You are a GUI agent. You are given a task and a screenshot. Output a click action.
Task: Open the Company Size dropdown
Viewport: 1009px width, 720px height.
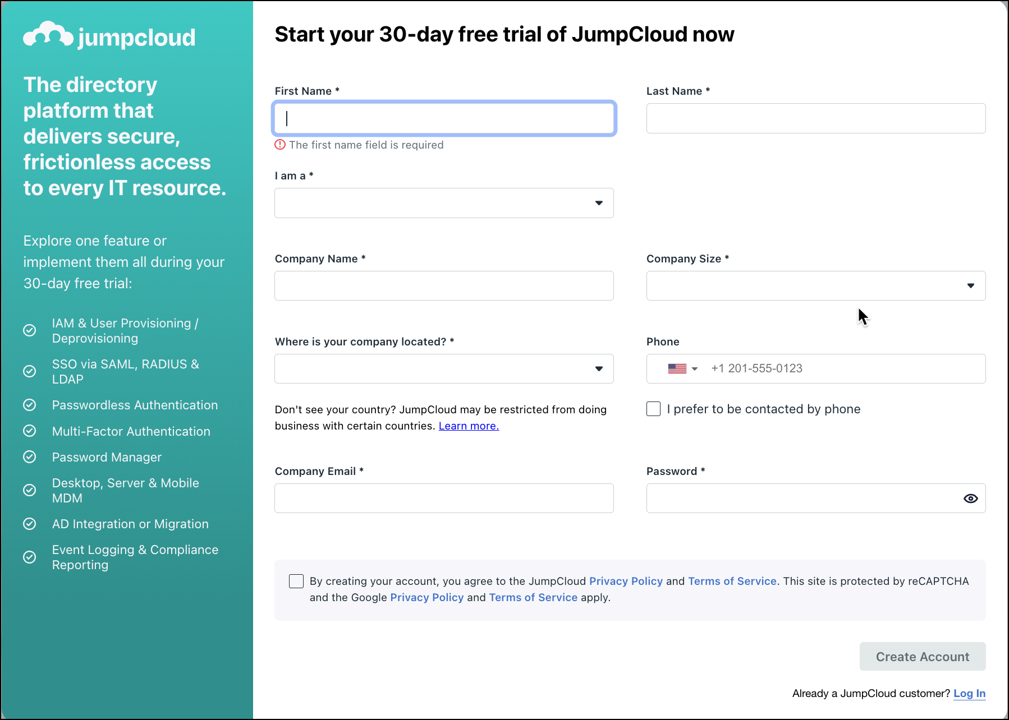click(x=971, y=285)
